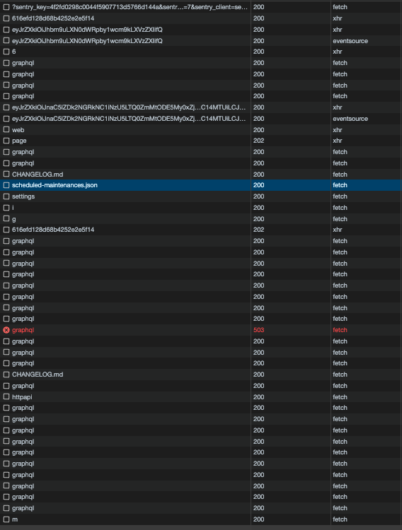Select the settings request name
The image size is (402, 530).
pos(23,196)
